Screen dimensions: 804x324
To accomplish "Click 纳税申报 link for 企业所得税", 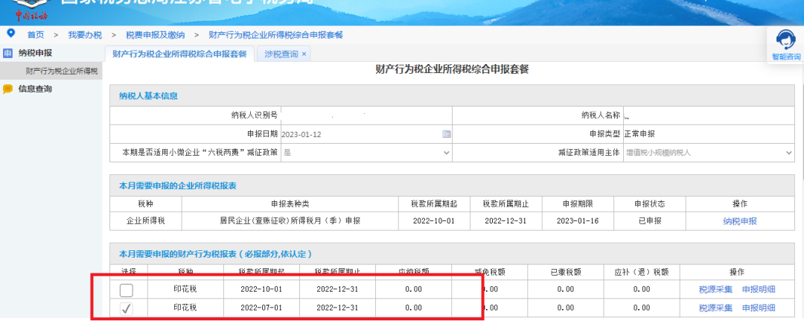I will point(739,221).
